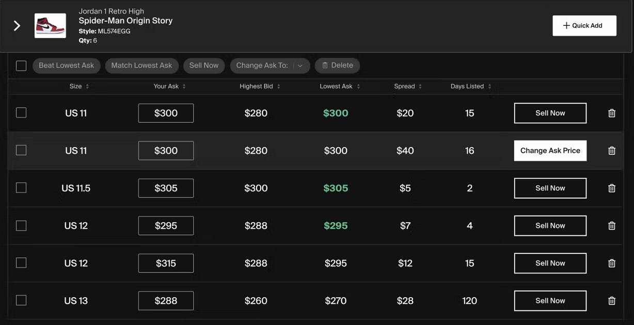Click the Change Ask Price button

(550, 151)
